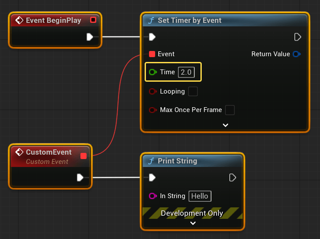
Task: Click the green Time float pin
Action: pos(153,72)
